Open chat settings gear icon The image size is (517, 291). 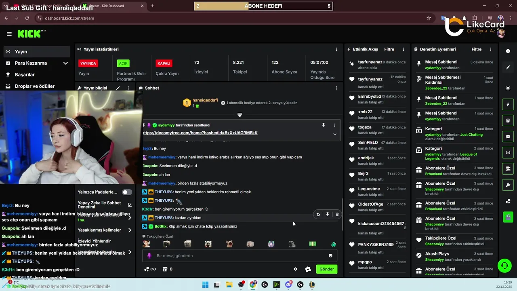[295, 269]
